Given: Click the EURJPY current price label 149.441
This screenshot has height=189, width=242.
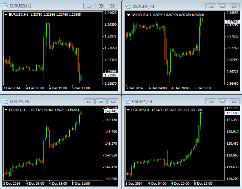Looking at the screenshot, I should point(111,111).
